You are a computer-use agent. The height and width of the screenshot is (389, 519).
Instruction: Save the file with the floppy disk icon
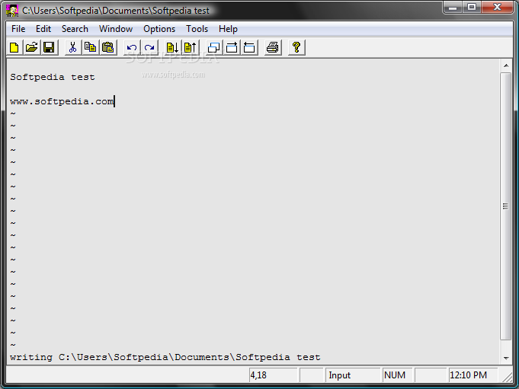coord(49,48)
